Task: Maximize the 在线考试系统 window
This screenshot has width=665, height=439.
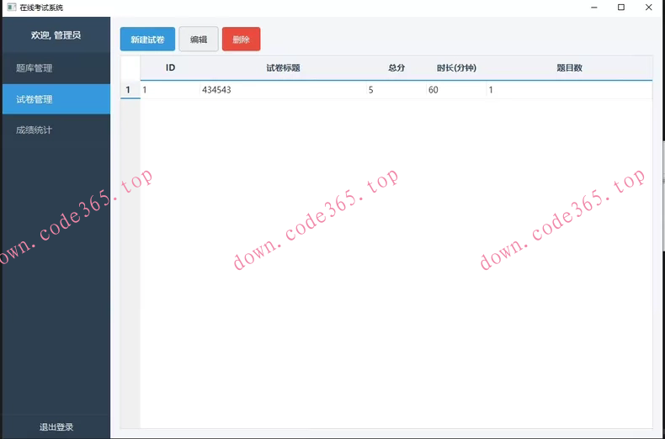Action: [x=621, y=8]
